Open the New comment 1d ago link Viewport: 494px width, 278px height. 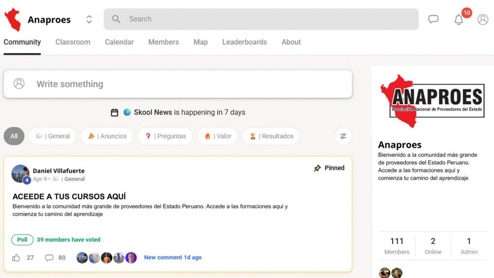(173, 258)
